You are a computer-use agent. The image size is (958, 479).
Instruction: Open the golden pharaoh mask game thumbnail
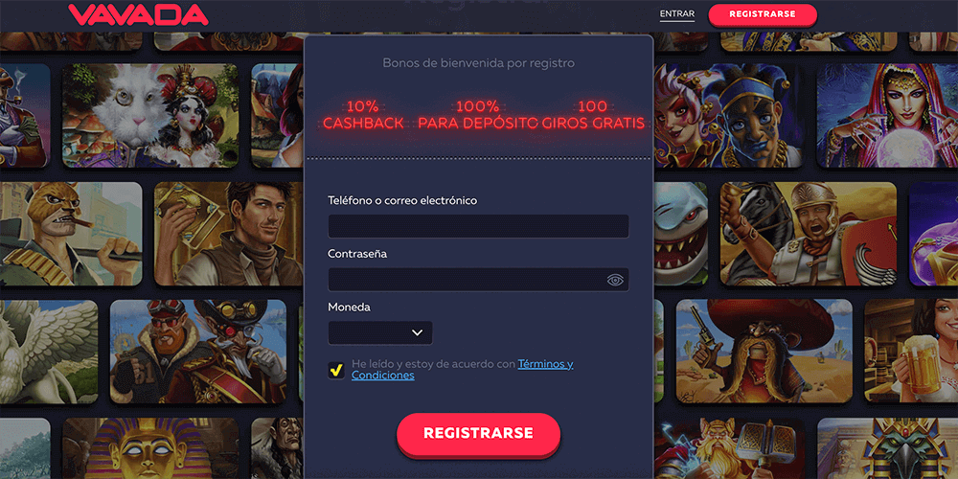[150, 448]
